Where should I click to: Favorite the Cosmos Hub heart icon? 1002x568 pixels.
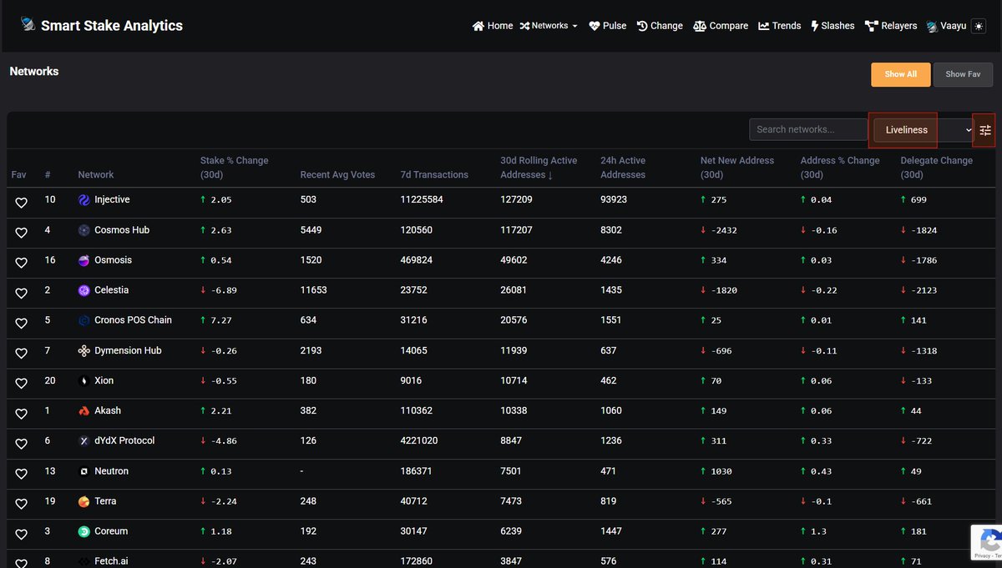[x=22, y=233]
